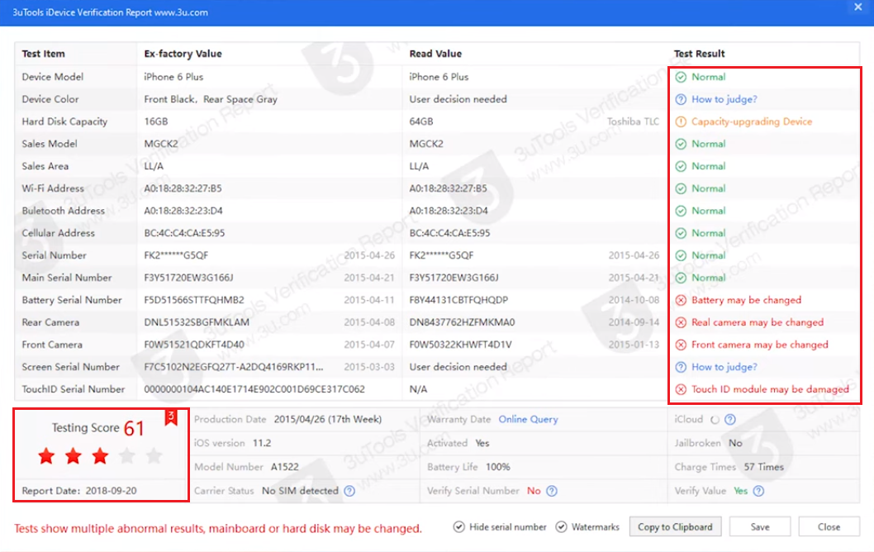Click the Sales Model green check icon

(681, 144)
